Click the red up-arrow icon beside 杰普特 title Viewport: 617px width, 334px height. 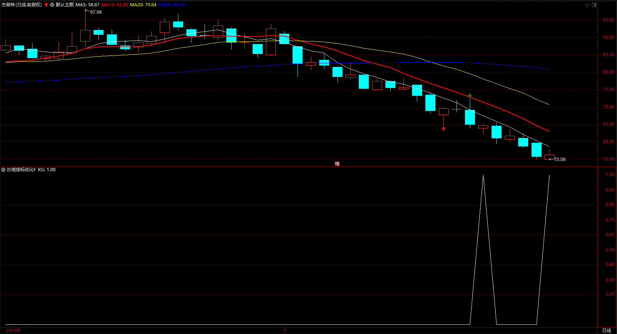[x=46, y=5]
